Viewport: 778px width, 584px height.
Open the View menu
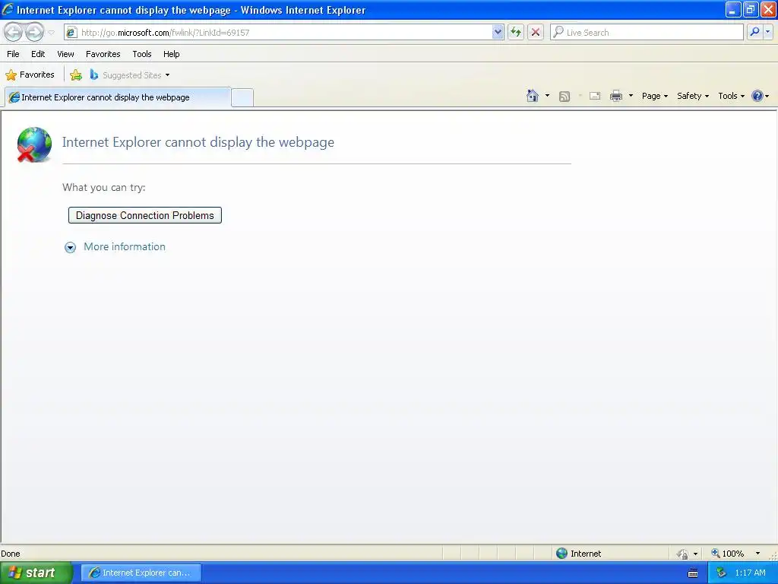click(x=65, y=54)
